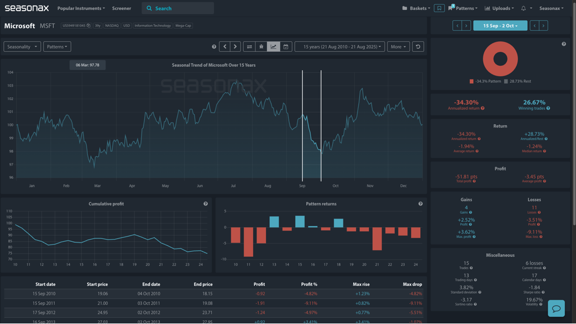Click the help icon in the donut chart panel
576x324 pixels.
click(563, 44)
